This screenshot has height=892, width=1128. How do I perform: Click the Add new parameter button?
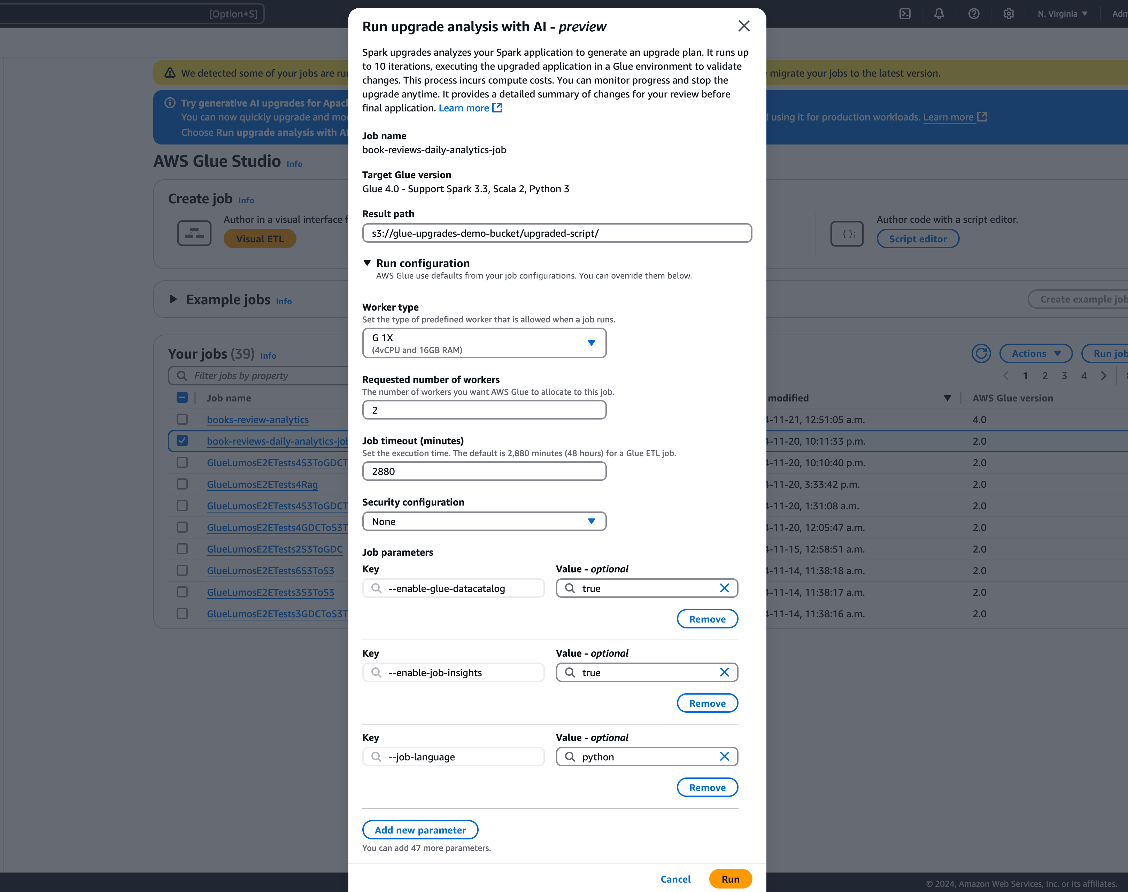tap(420, 830)
